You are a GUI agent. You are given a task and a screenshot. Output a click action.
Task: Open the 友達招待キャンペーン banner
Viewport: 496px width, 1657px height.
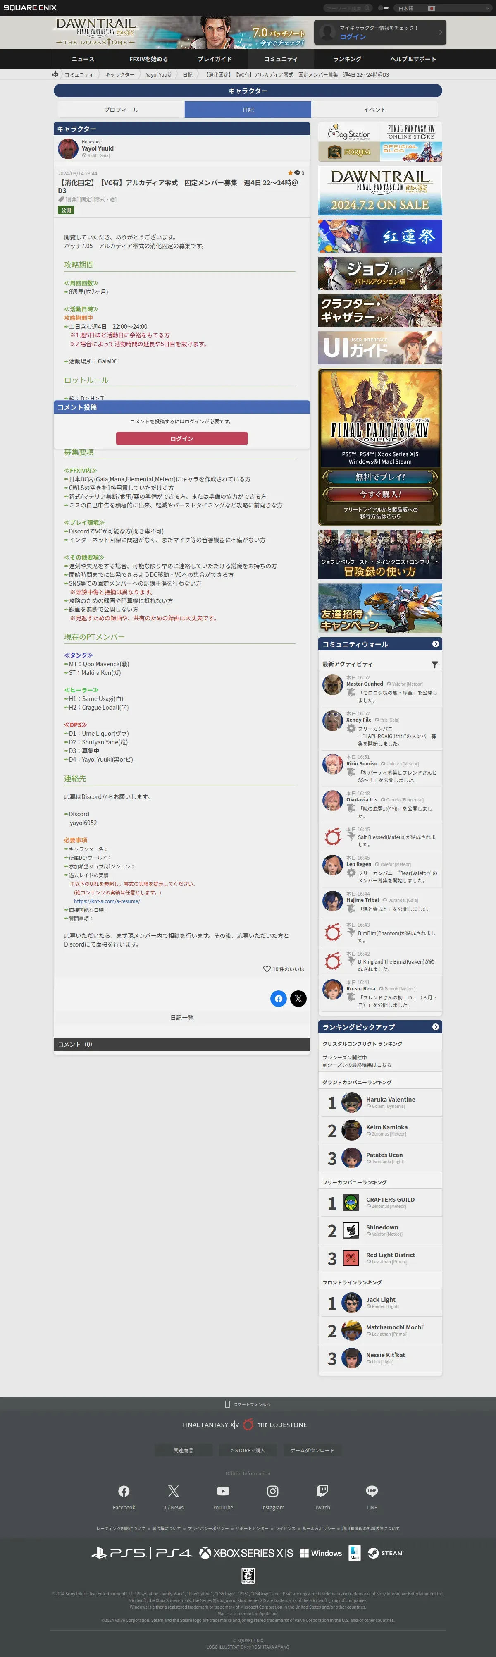(380, 608)
